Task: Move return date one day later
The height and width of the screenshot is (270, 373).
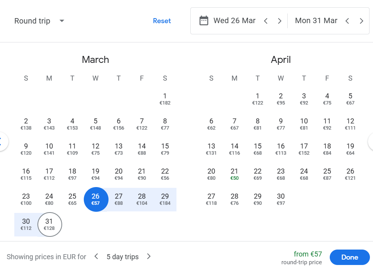Action: pyautogui.click(x=361, y=21)
